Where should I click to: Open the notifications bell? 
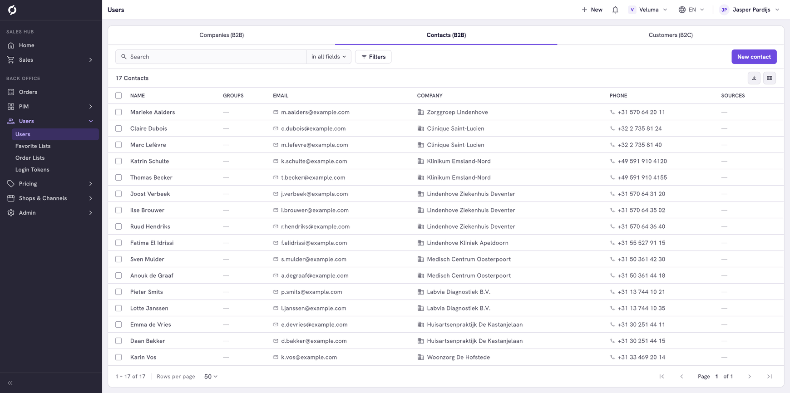coord(615,10)
